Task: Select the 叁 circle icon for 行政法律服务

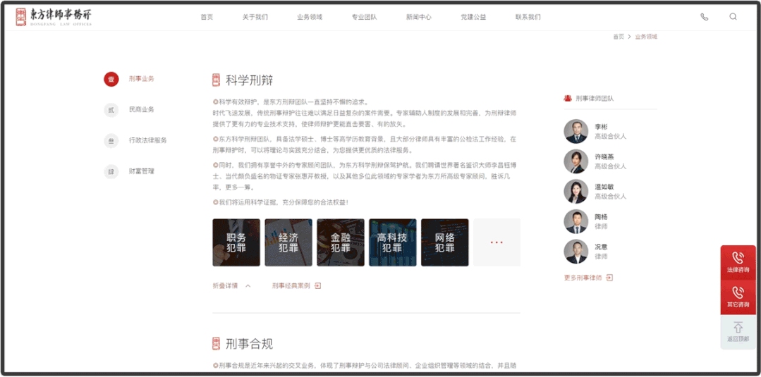Action: tap(111, 141)
